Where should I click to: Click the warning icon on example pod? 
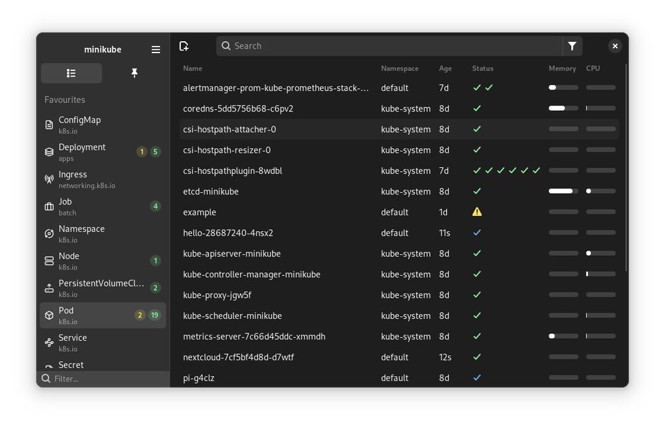click(477, 212)
